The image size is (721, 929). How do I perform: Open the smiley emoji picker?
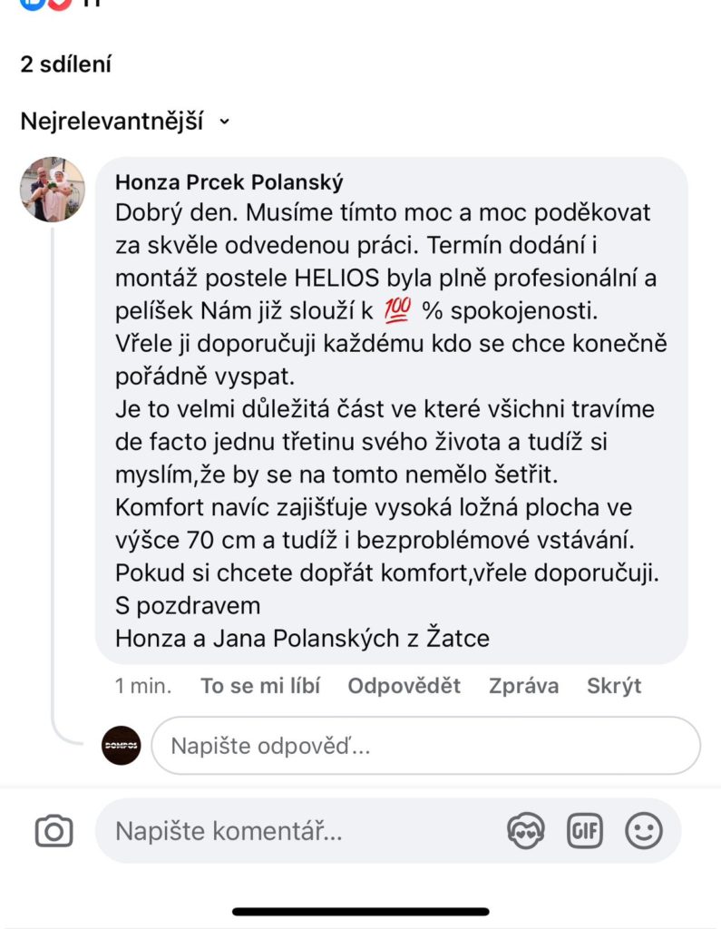[x=643, y=831]
